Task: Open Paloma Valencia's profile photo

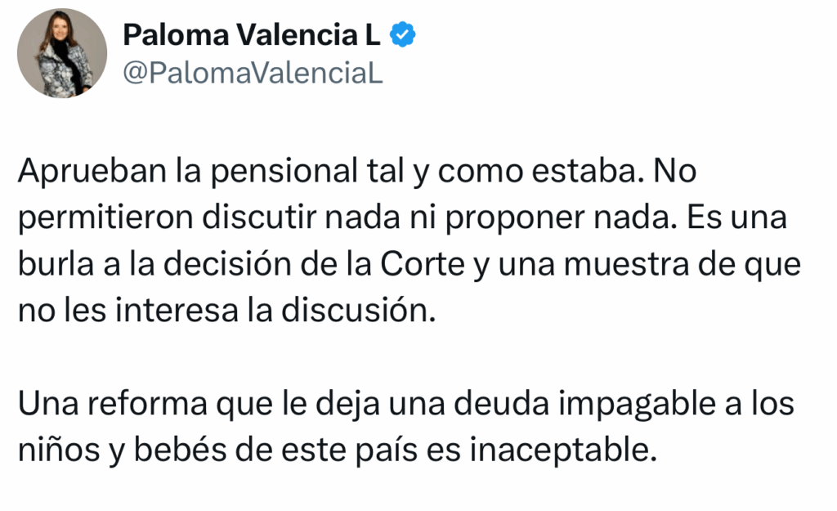Action: [x=62, y=53]
